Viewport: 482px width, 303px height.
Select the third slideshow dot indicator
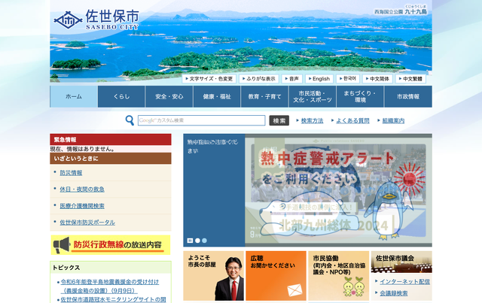[x=205, y=241]
